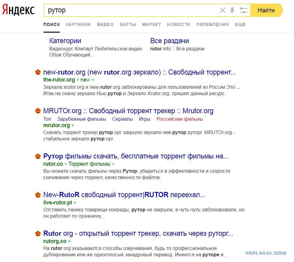Click the Торрент фильмы breadcrumb

coord(89,164)
